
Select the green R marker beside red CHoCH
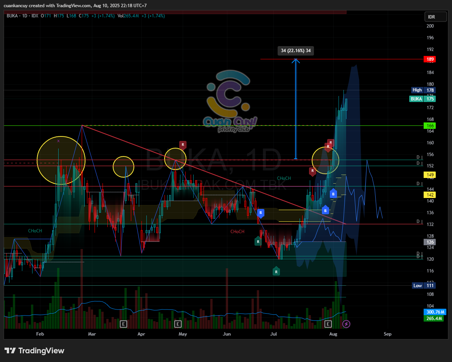[258, 241]
